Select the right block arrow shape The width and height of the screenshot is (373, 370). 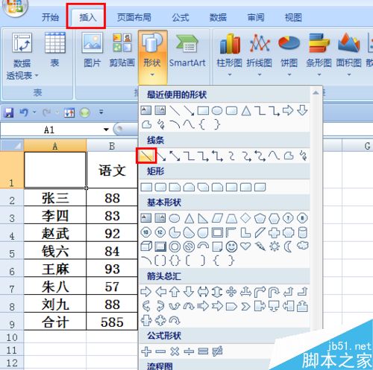click(x=146, y=292)
